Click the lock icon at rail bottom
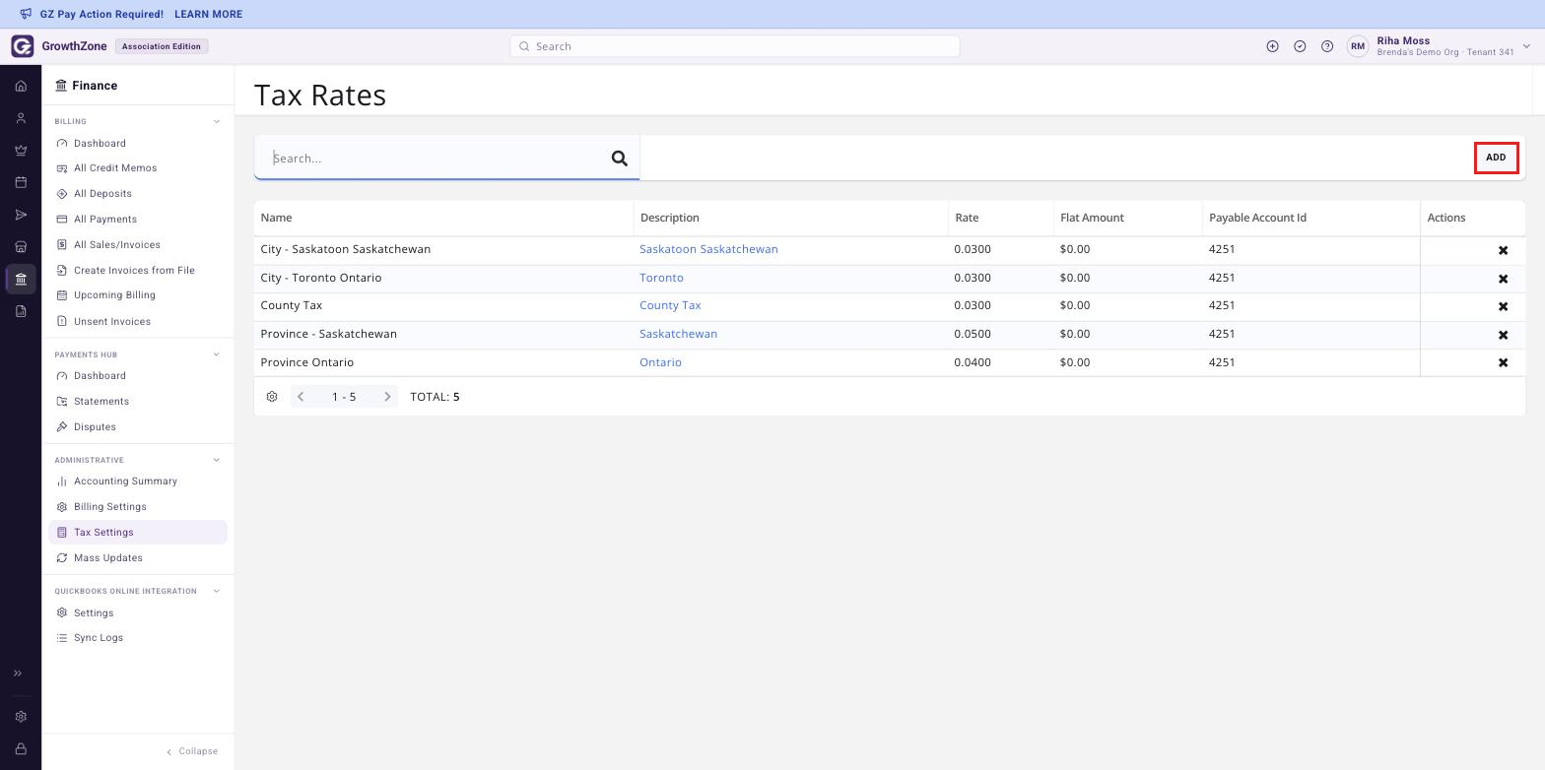The image size is (1545, 770). click(21, 749)
